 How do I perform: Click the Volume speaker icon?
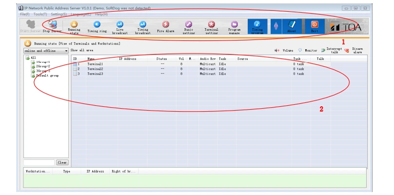pyautogui.click(x=277, y=51)
